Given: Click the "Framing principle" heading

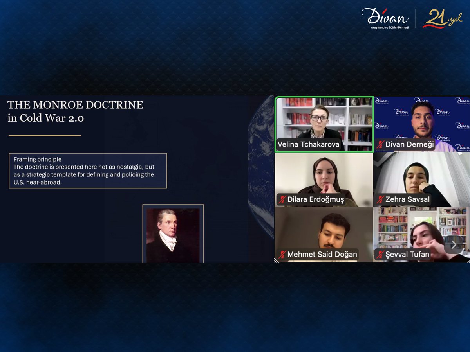Looking at the screenshot, I should coord(38,160).
